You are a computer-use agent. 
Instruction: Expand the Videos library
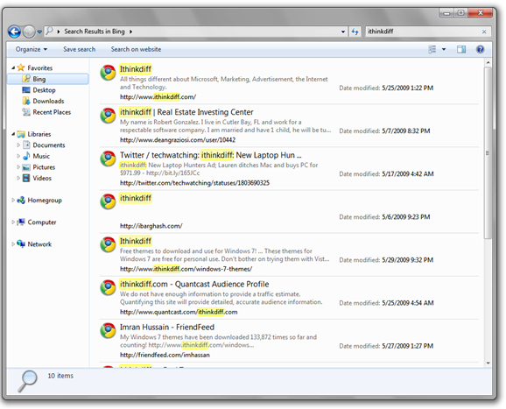[x=18, y=178]
